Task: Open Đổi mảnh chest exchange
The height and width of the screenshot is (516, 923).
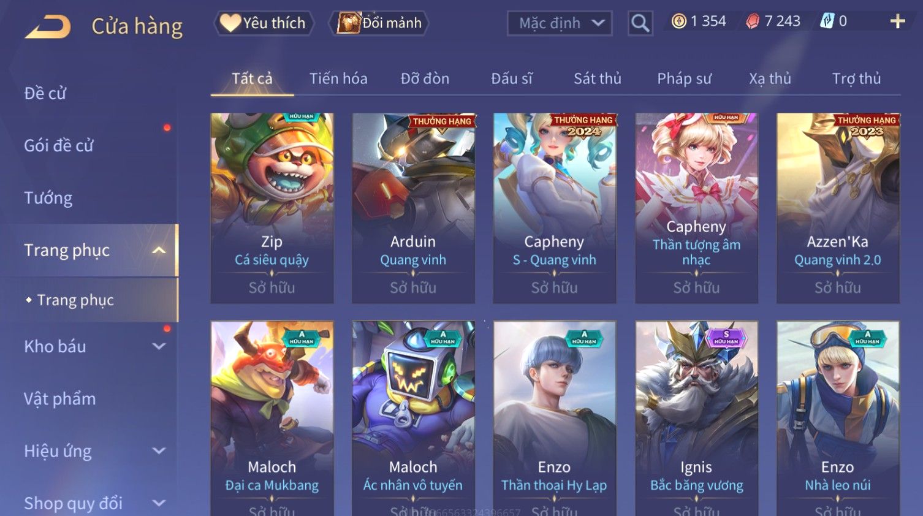Action: click(379, 23)
